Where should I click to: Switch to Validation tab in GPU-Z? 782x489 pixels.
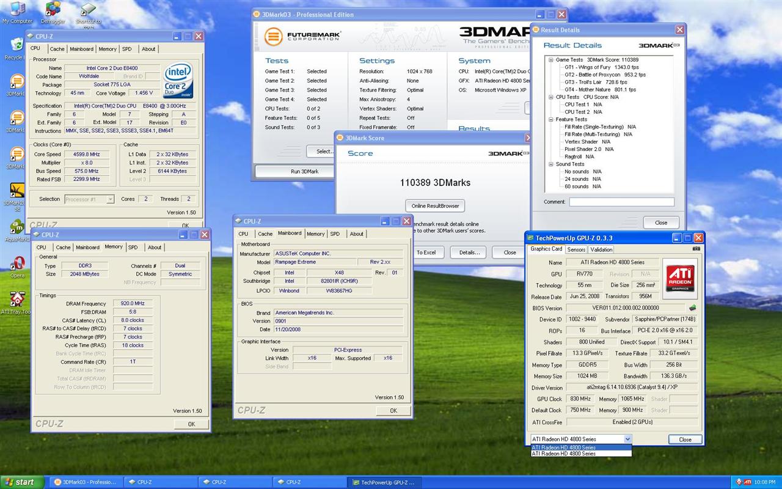tap(601, 249)
